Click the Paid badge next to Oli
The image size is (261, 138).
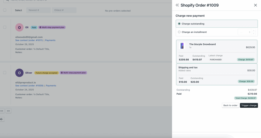click(34, 27)
